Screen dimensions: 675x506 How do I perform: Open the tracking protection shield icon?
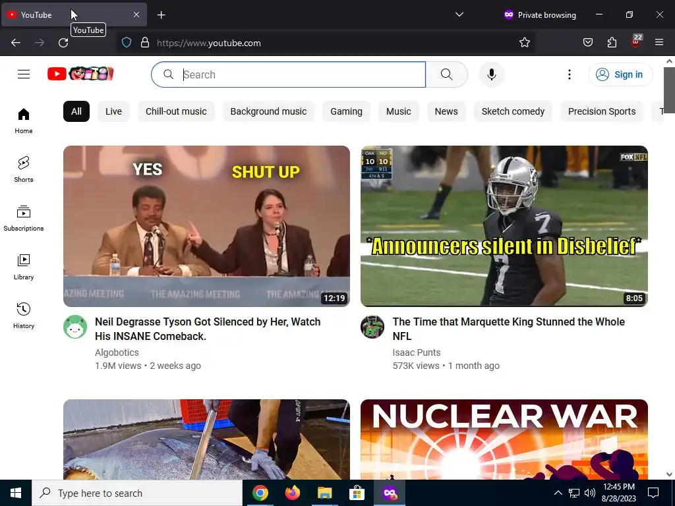[126, 43]
